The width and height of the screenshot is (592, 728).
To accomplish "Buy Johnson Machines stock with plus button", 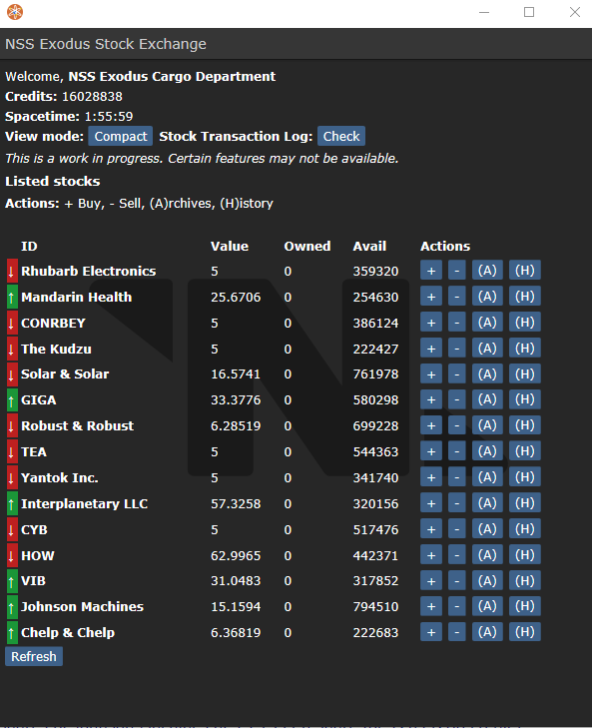I will [x=431, y=606].
